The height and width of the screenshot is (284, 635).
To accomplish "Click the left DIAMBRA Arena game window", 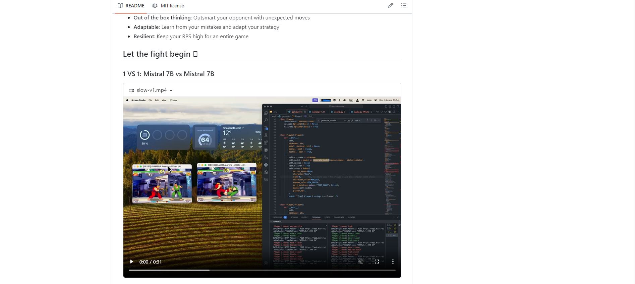I will coord(162,184).
